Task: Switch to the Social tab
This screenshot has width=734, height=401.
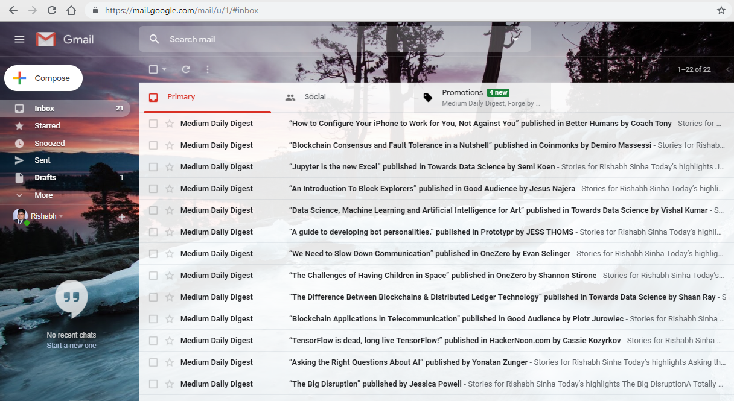Action: click(x=314, y=96)
